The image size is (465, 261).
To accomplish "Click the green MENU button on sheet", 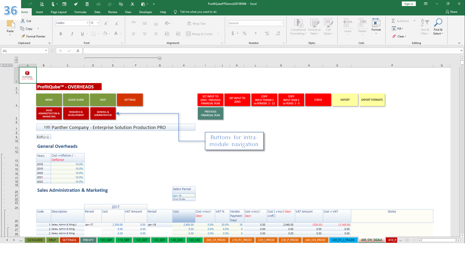I will (49, 100).
